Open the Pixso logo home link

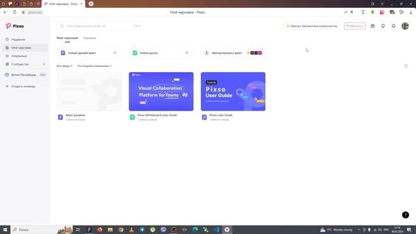pos(14,26)
